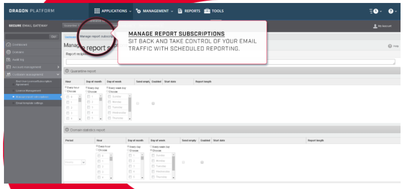Select Choose under Day of week, Domain statistics
408x189 pixels.
[x=151, y=150]
